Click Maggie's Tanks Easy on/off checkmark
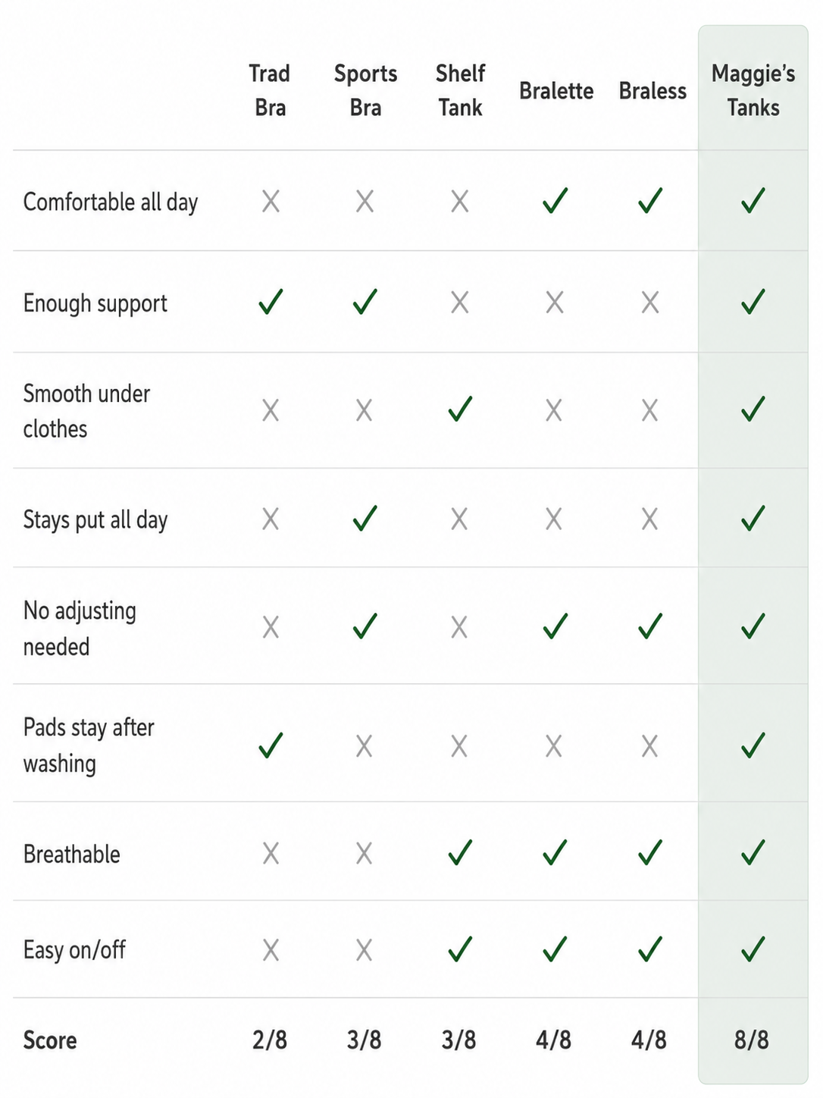823x1098 pixels. click(x=753, y=949)
